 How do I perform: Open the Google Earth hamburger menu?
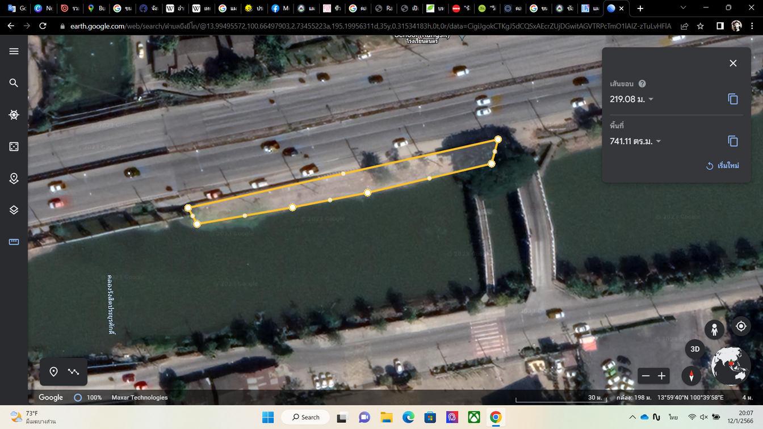tap(14, 51)
